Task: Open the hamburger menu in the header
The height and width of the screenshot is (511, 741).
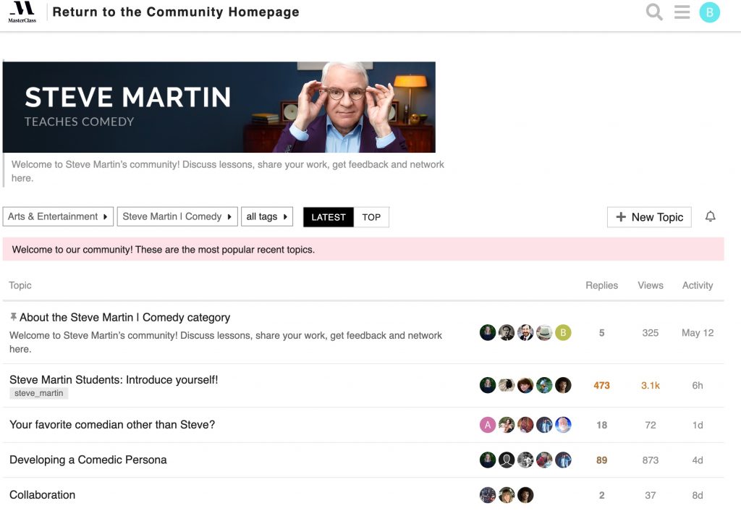Action: pyautogui.click(x=682, y=12)
